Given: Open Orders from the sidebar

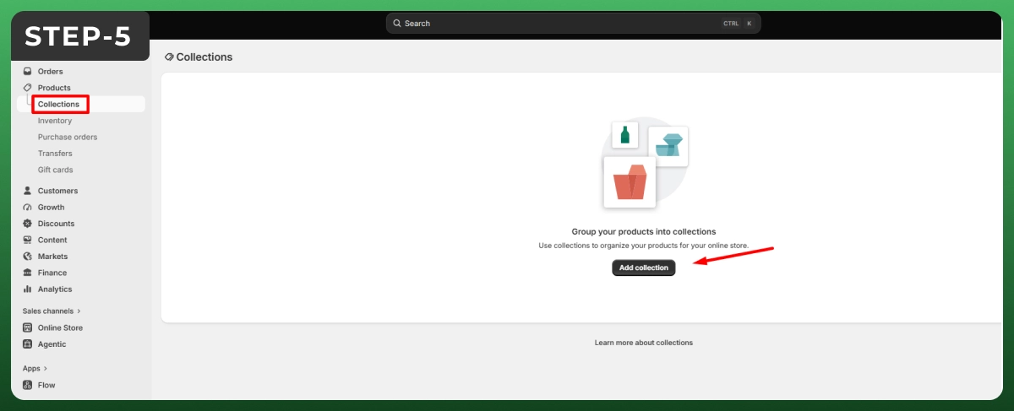Looking at the screenshot, I should 50,72.
